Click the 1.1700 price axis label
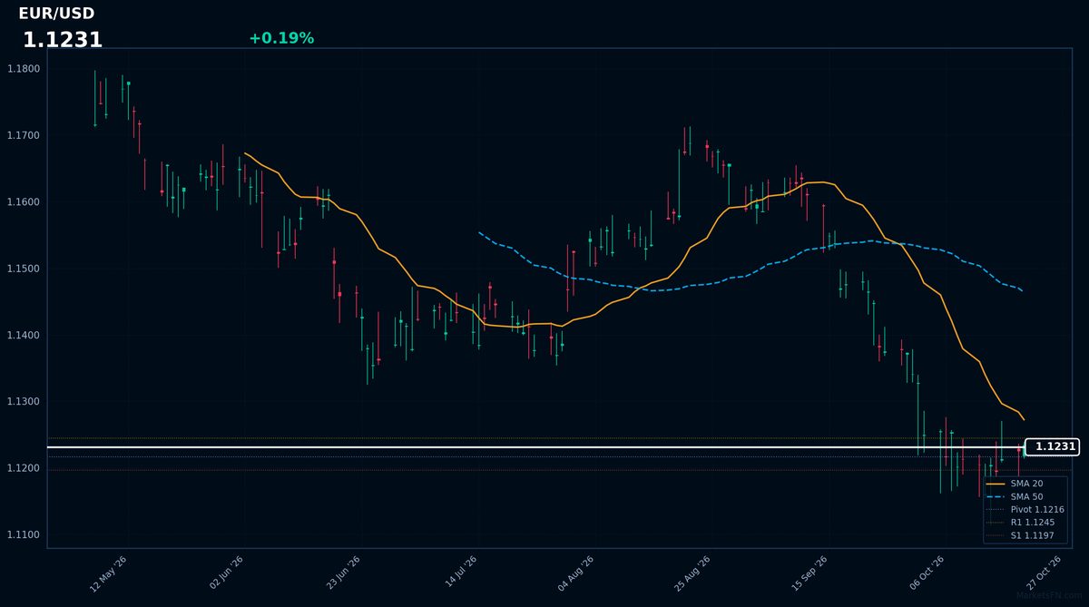Screen dimensions: 1089x607 point(24,135)
